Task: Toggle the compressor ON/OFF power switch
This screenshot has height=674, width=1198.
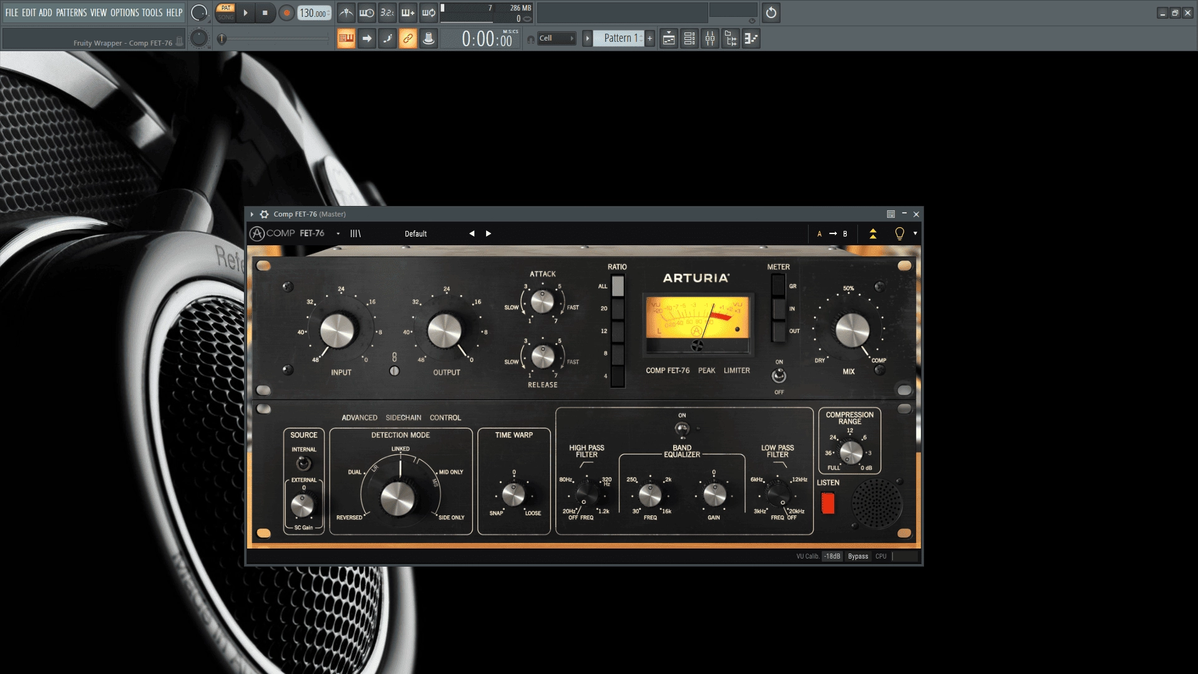Action: click(x=779, y=376)
